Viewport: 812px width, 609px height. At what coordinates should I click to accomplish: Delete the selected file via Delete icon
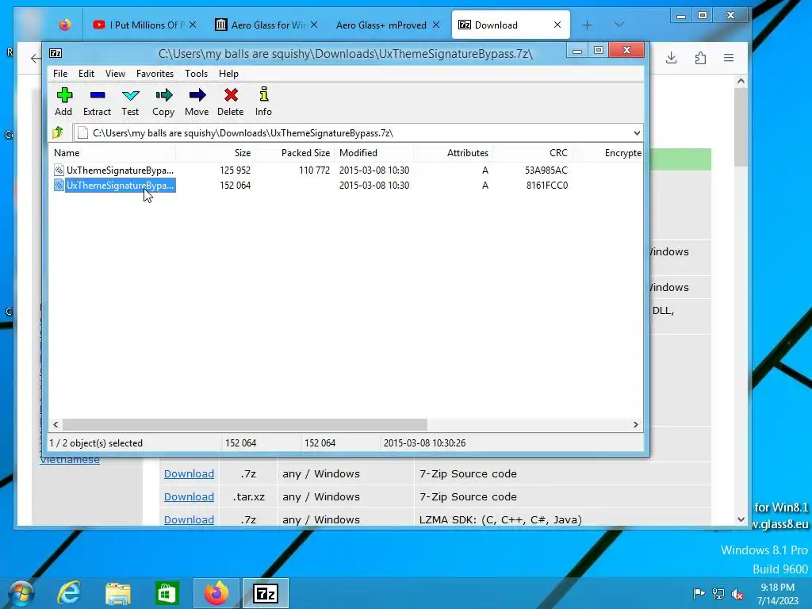click(x=231, y=101)
